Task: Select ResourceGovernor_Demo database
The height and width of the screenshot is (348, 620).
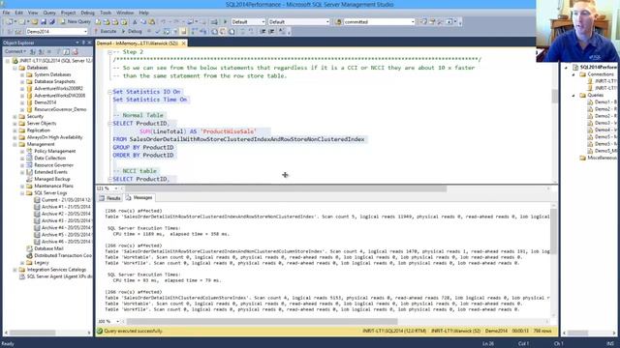Action: tap(60, 109)
